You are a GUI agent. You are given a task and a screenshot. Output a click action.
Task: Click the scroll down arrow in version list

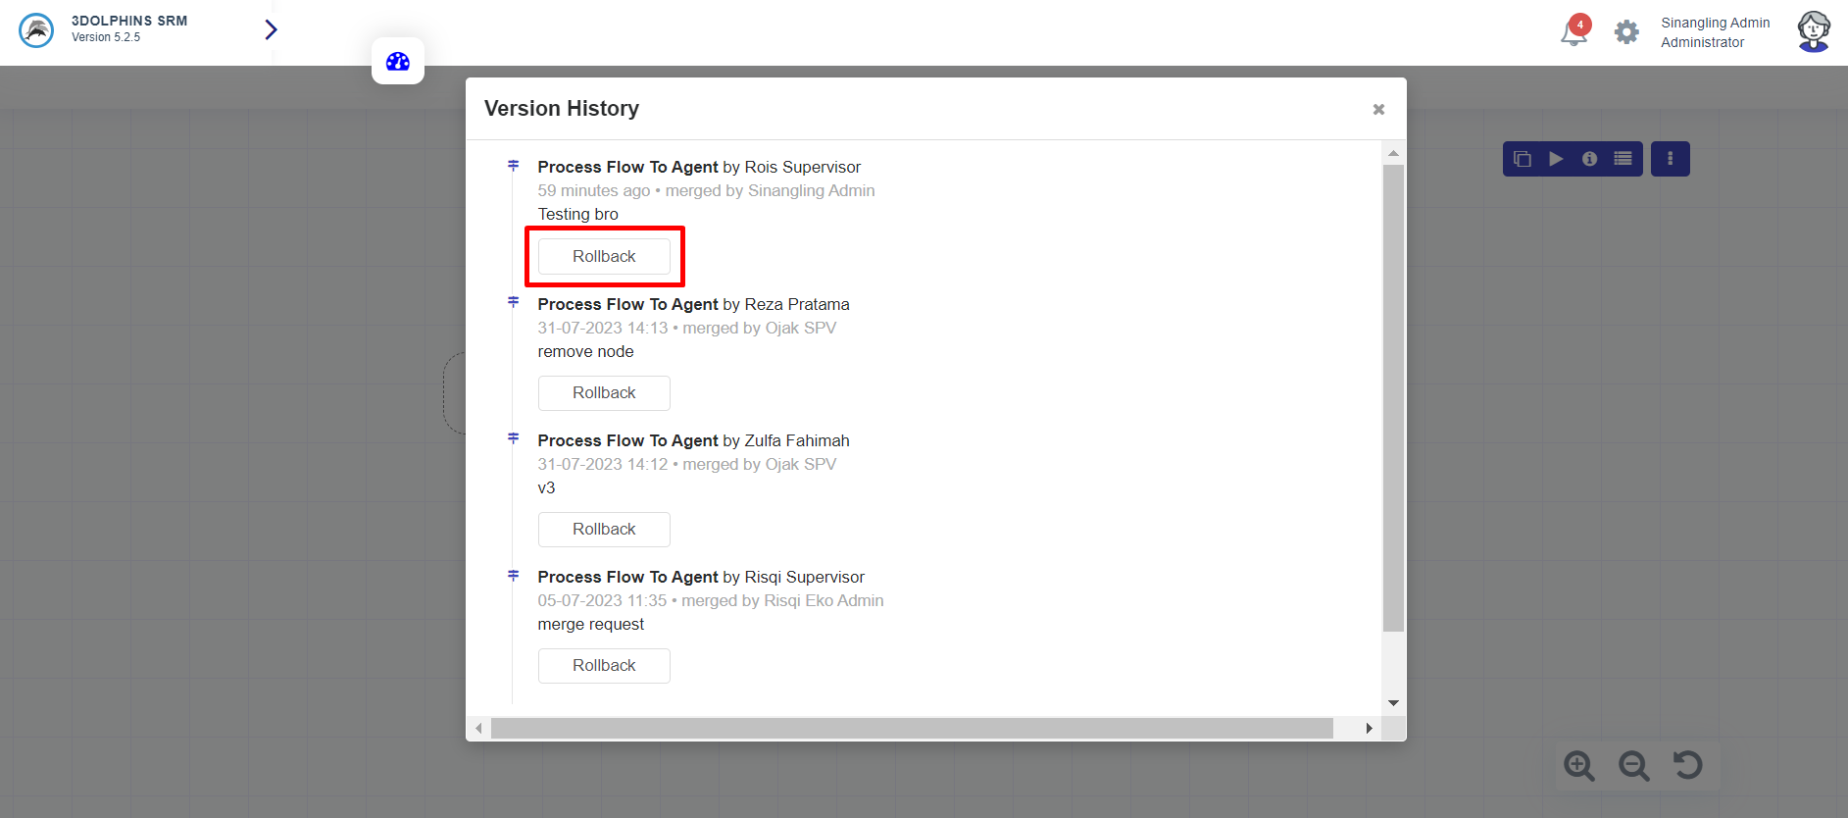pyautogui.click(x=1393, y=703)
